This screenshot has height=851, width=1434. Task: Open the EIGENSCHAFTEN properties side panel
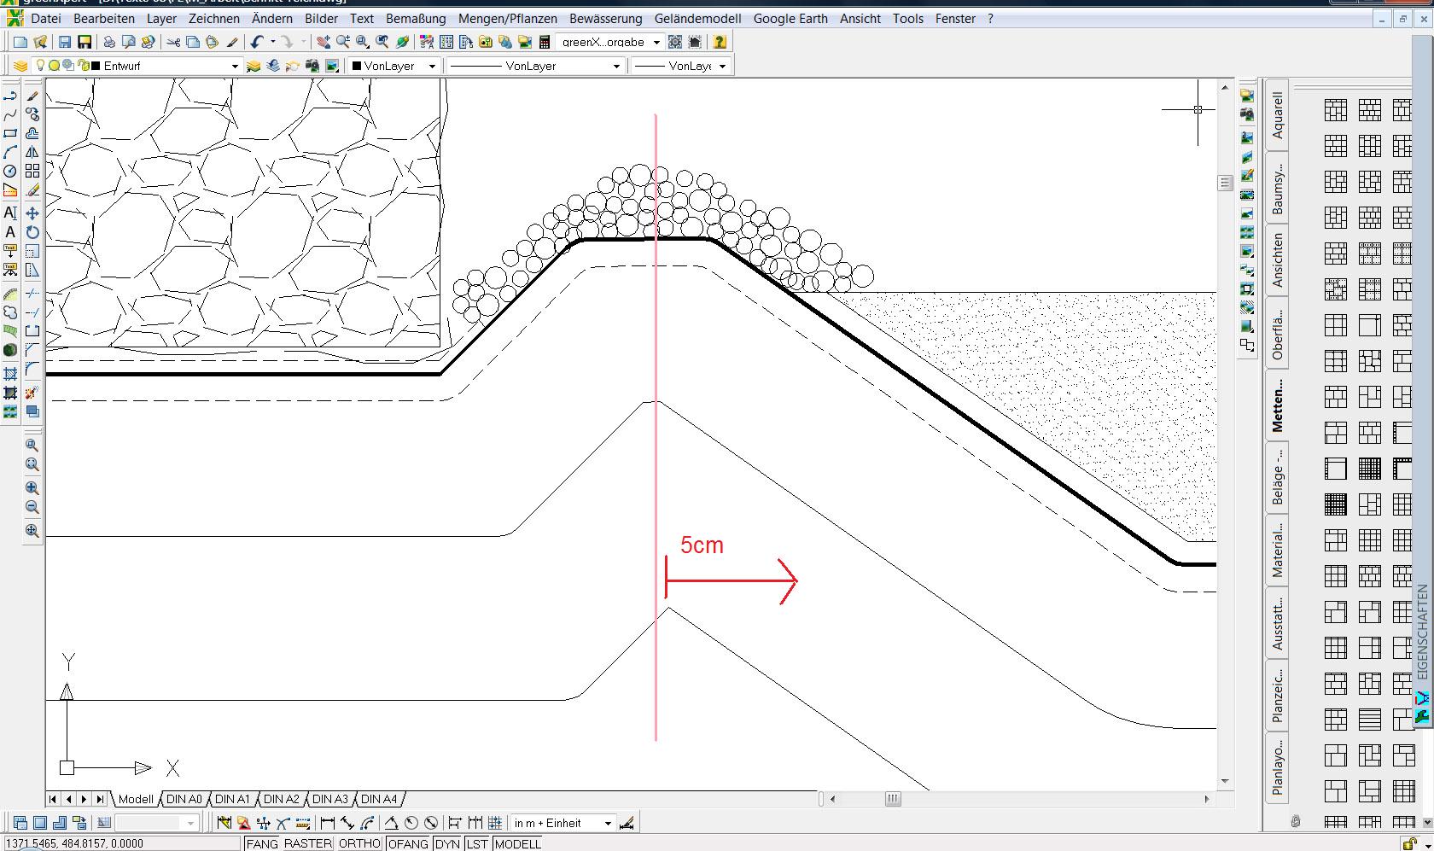point(1422,632)
